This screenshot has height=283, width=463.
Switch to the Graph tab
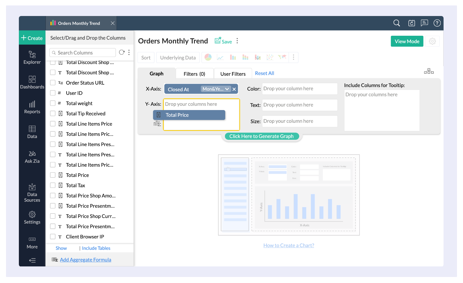point(157,73)
